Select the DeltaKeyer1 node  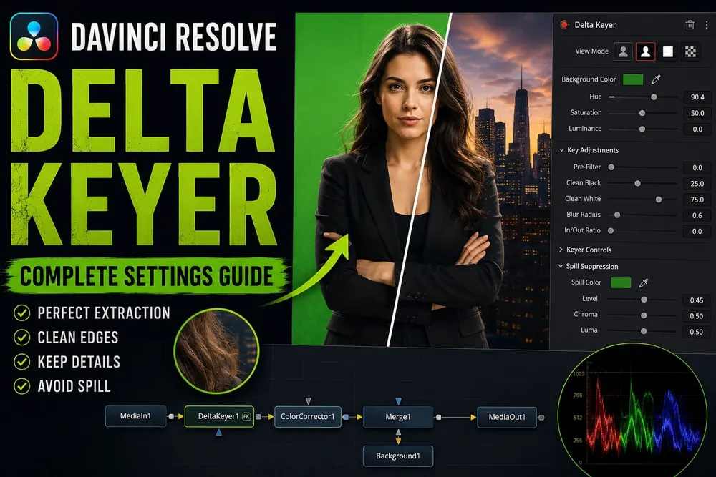[x=219, y=416]
